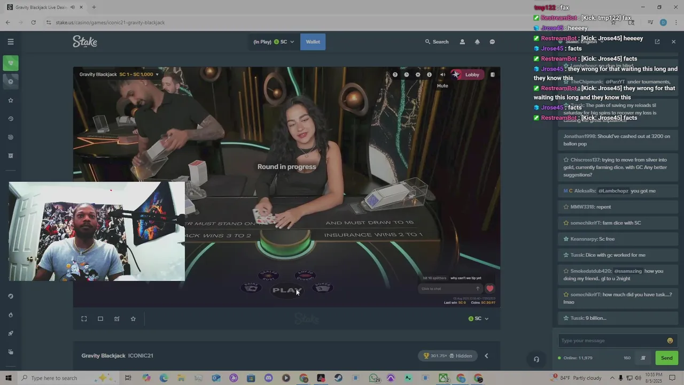Open the notifications bell
Image resolution: width=684 pixels, height=385 pixels.
pos(477,42)
